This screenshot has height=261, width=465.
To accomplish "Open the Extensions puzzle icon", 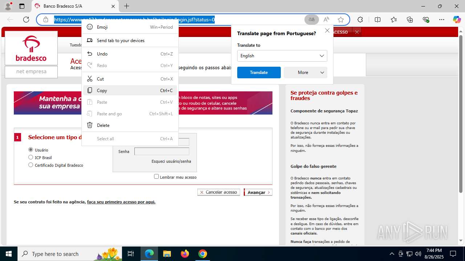I will coord(360,20).
